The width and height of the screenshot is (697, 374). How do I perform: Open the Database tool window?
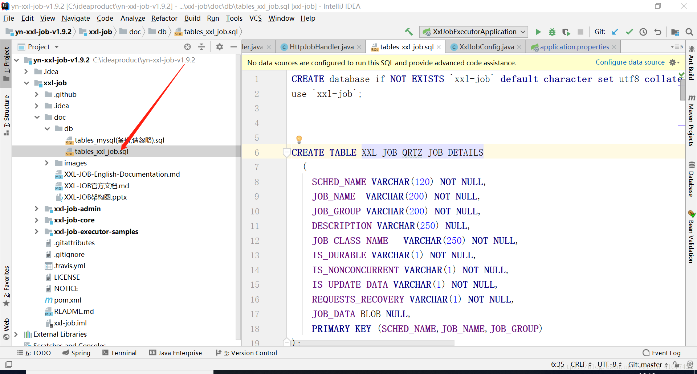pos(691,179)
